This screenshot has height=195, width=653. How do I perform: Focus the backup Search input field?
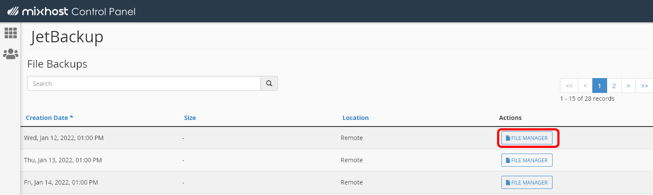coord(144,83)
